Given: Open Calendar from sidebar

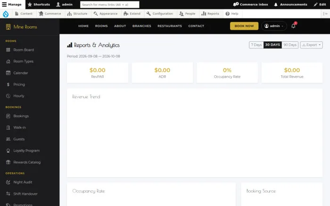Looking at the screenshot, I should (x=30, y=73).
